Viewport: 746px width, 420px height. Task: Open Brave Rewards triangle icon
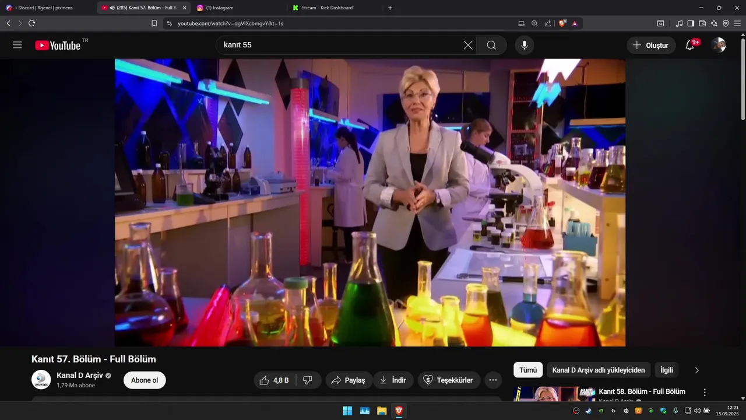pos(575,23)
